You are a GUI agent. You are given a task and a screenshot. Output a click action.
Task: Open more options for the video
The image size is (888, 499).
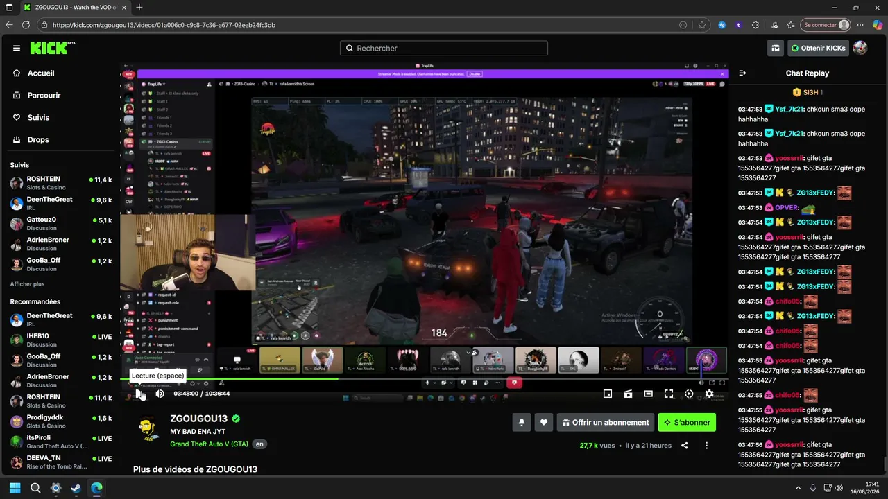[x=707, y=446]
